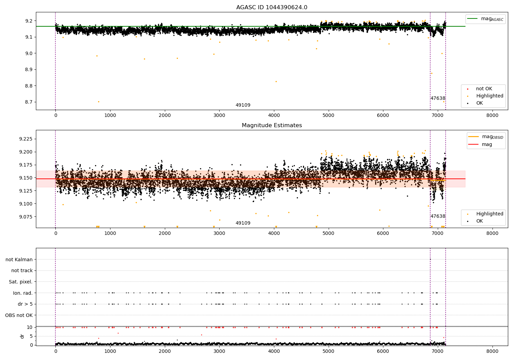
Task: Click the 'not track' row label
Action: point(22,271)
